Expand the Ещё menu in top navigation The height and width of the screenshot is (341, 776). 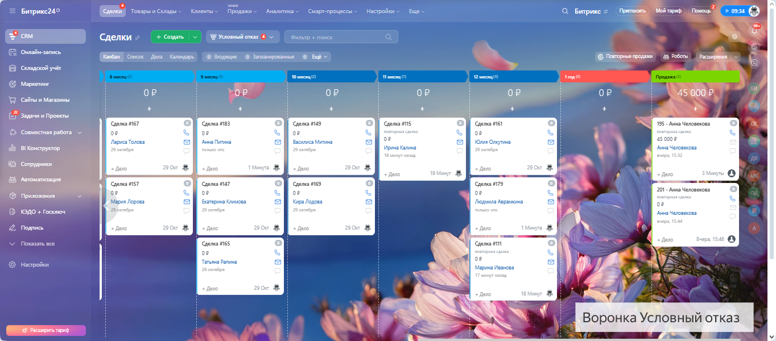coord(416,11)
